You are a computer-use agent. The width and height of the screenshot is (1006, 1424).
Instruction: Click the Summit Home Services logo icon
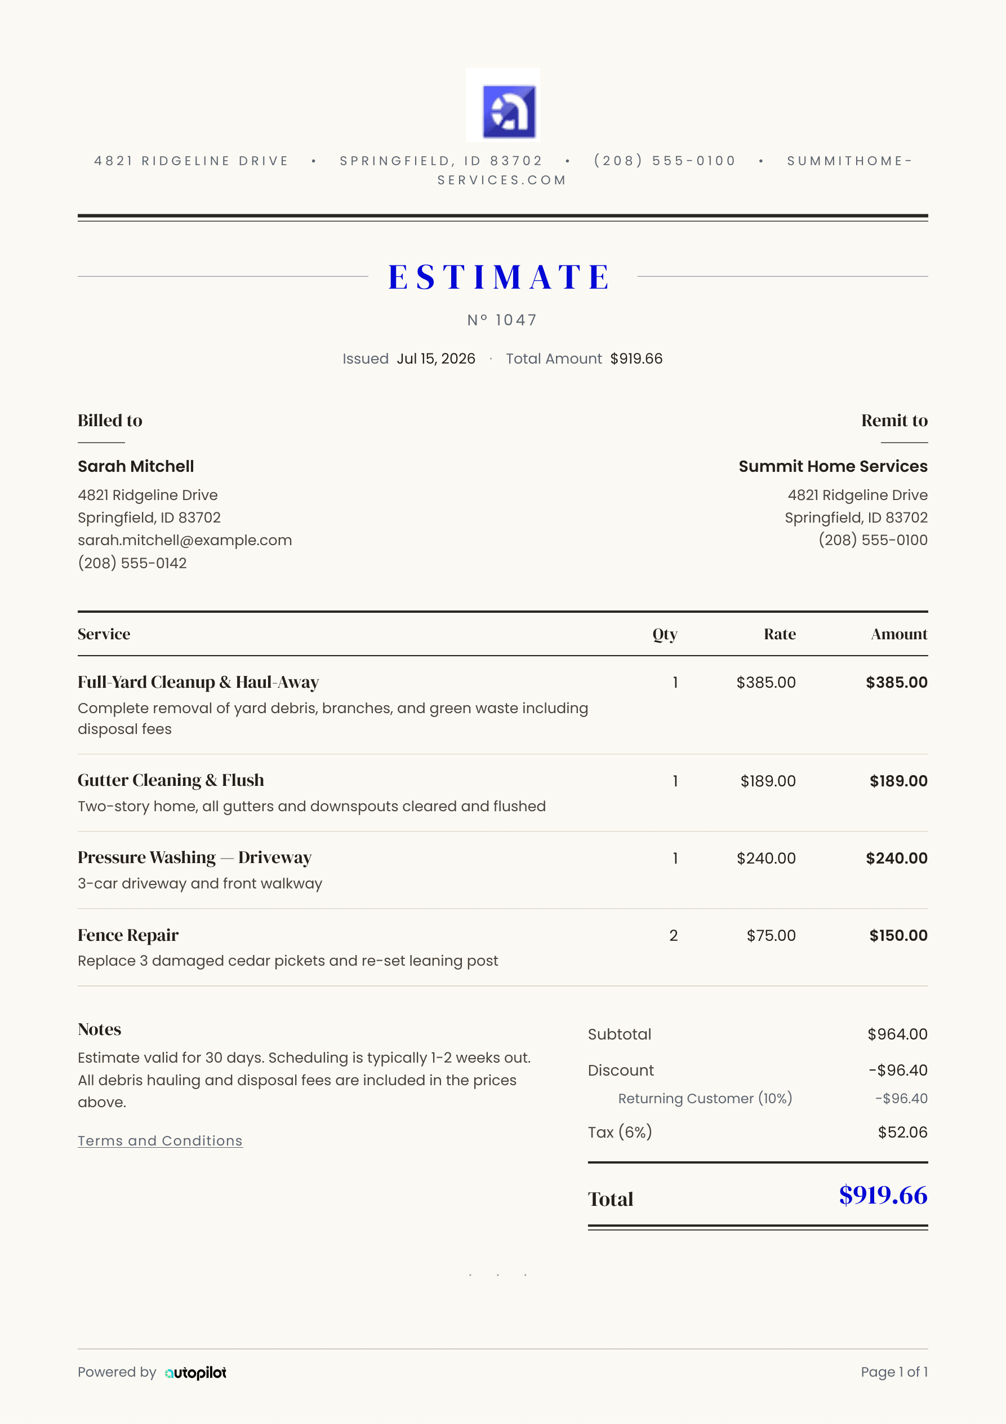coord(502,105)
